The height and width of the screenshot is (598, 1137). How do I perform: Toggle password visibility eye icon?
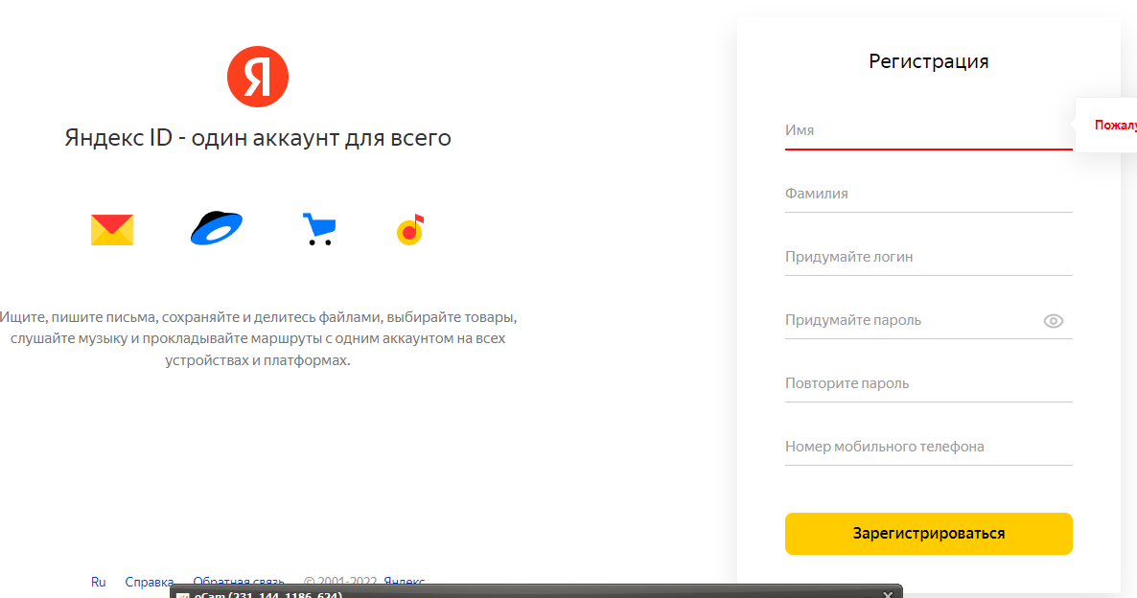1053,320
